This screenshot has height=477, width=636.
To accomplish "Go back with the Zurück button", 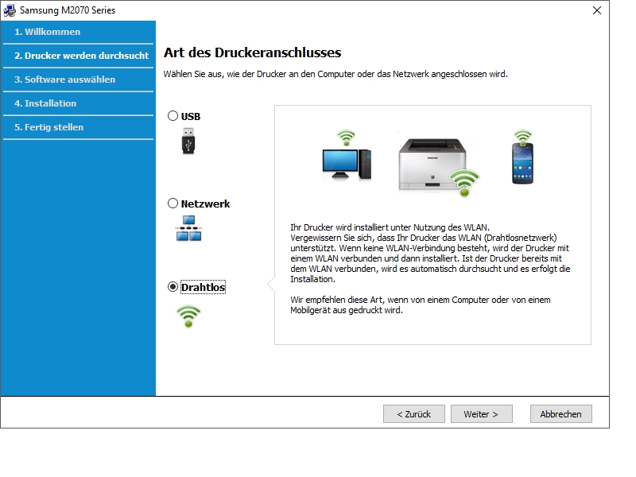I will pos(413,413).
